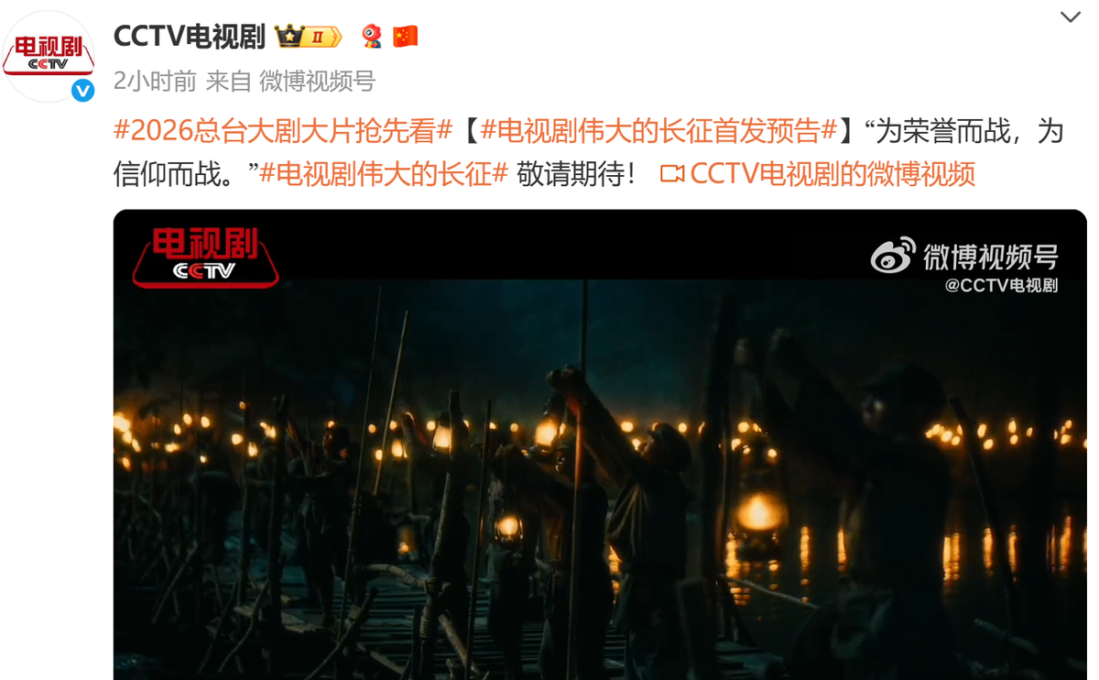Screen dimensions: 1099x680
Task: Open hashtag #电视剧伟大的长征首发预告#
Action: 658,131
